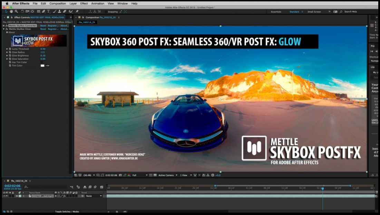Select the Pen tool
This screenshot has width=380, height=215.
tap(43, 11)
